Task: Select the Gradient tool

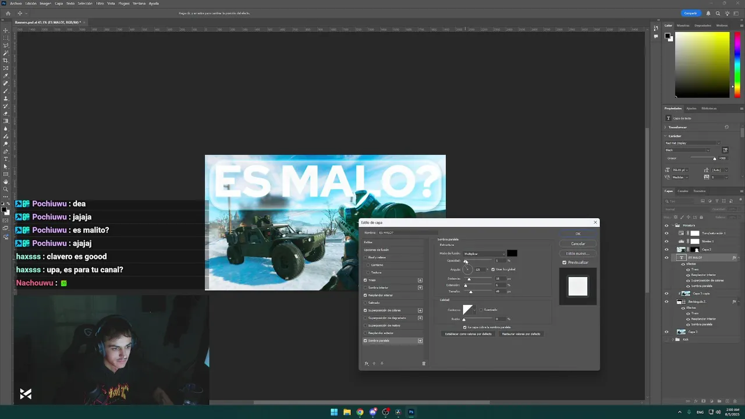Action: pos(6,121)
